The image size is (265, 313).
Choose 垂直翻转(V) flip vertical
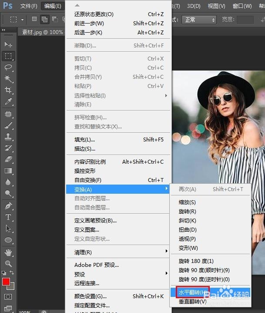(x=211, y=302)
